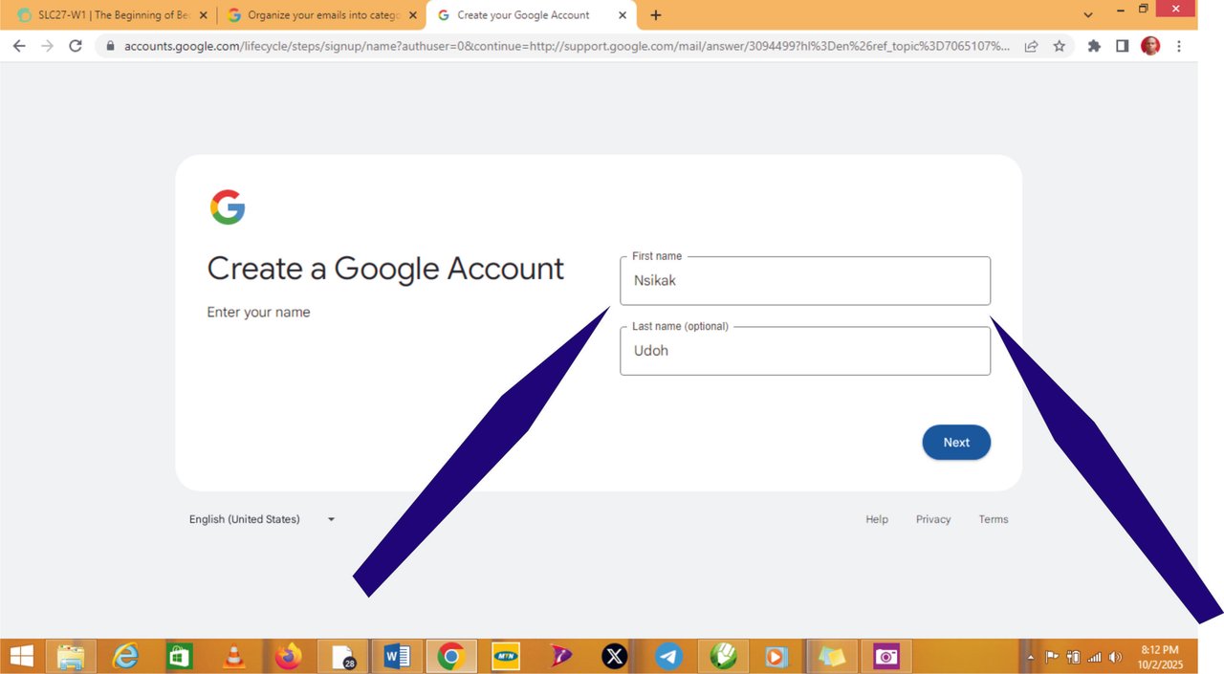Open the Chrome extensions puzzle icon
The height and width of the screenshot is (674, 1224).
[x=1094, y=46]
